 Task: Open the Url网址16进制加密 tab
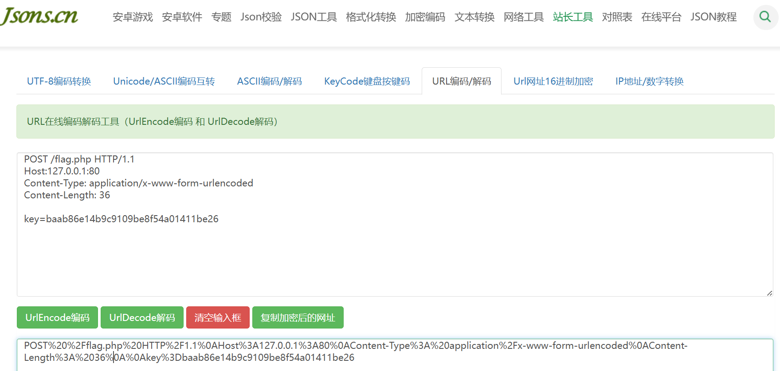553,81
